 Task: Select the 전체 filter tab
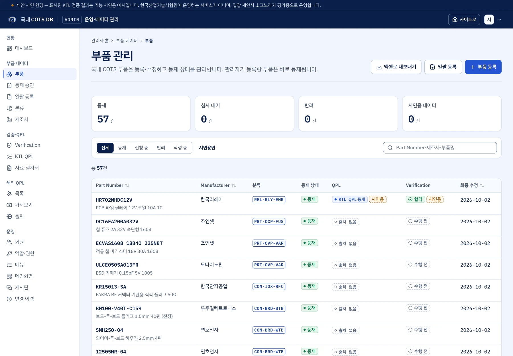[x=105, y=148]
